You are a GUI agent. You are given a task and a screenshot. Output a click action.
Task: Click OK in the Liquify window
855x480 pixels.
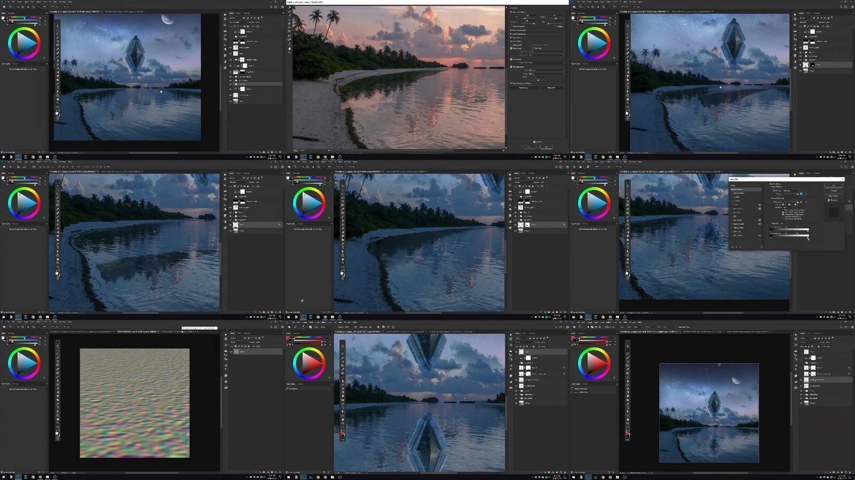546,147
